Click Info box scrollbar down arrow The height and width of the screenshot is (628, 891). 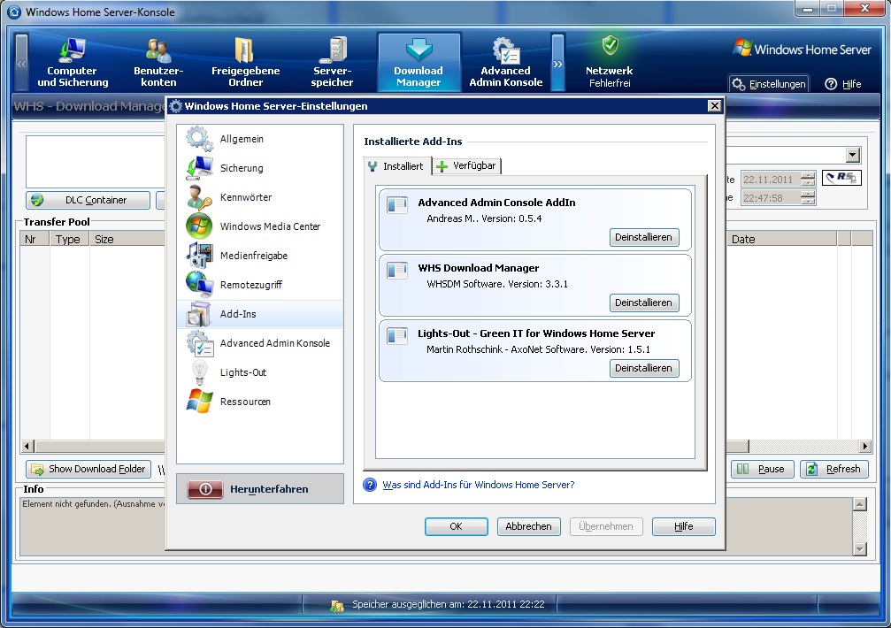click(860, 549)
